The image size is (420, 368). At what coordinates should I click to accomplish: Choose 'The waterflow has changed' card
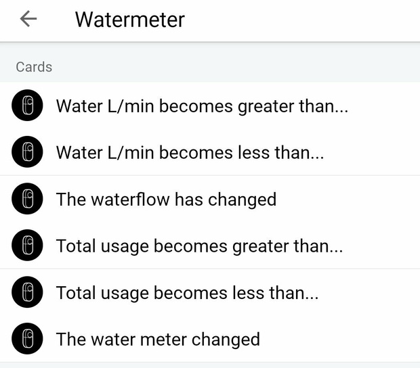tap(210, 199)
